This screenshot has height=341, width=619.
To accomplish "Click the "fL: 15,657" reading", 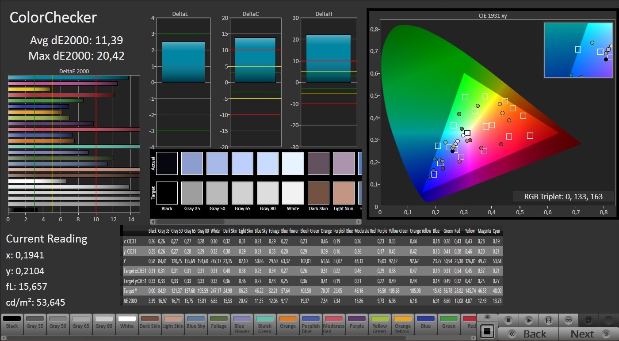I will pos(27,287).
